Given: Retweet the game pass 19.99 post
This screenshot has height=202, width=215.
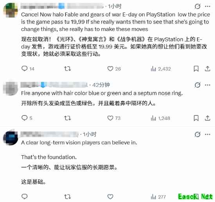Looking at the screenshot, I should (68, 69).
